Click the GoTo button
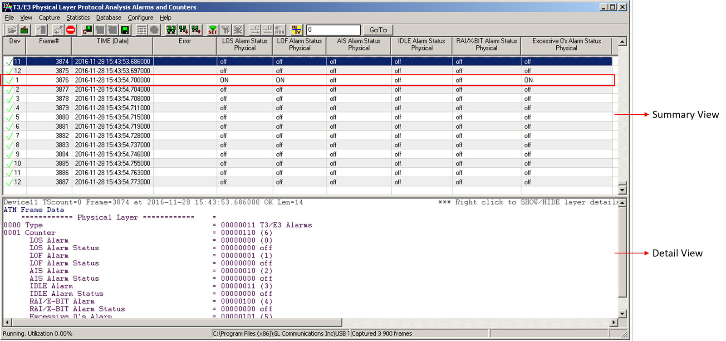 (x=378, y=30)
